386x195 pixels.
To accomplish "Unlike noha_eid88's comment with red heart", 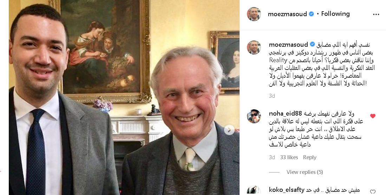I will click(373, 116).
